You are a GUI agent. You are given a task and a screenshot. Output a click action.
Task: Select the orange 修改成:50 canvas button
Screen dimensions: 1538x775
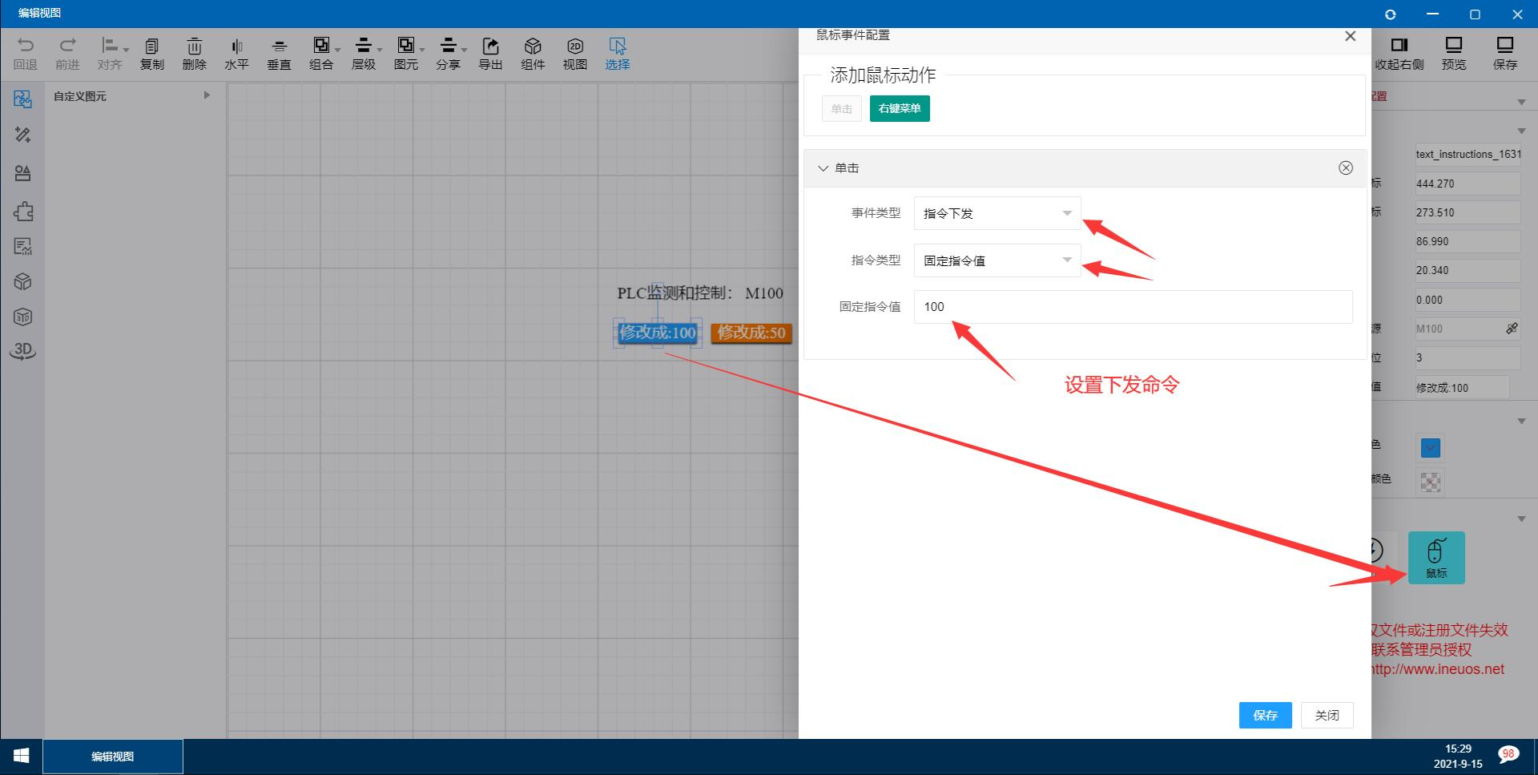[751, 333]
